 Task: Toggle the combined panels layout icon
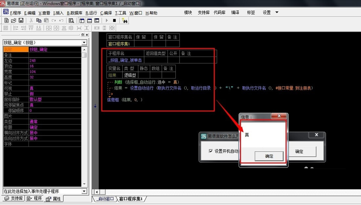pos(97,21)
